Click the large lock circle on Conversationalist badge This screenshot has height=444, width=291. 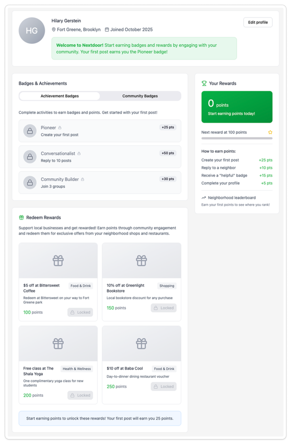pos(30,157)
